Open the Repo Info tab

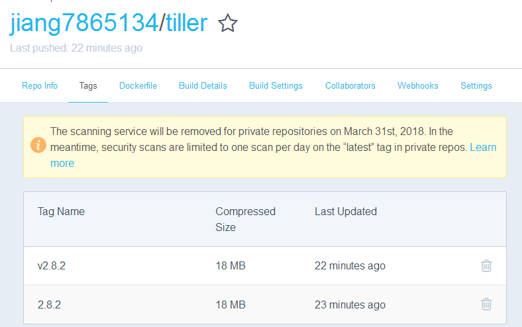(x=40, y=86)
